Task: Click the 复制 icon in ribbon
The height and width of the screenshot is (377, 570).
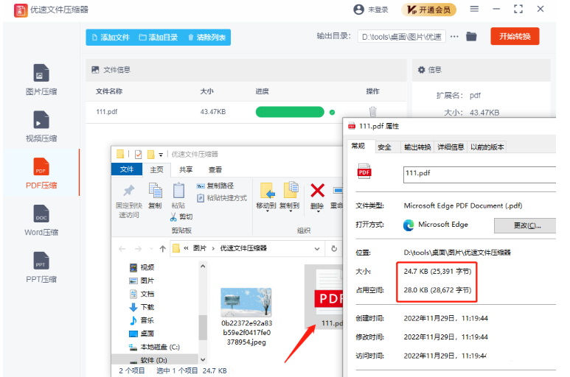Action: click(x=156, y=191)
